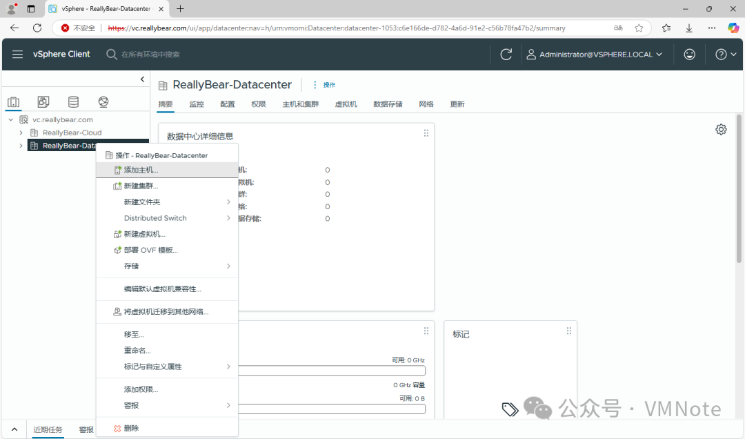Choose 新建集群 from context menu
Image resolution: width=745 pixels, height=439 pixels.
167,186
